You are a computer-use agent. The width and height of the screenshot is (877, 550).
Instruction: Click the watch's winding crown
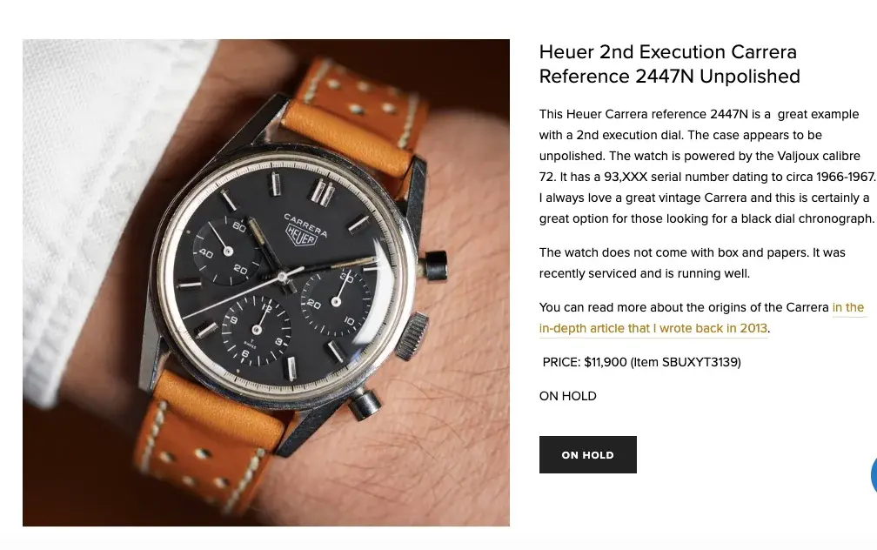click(412, 334)
